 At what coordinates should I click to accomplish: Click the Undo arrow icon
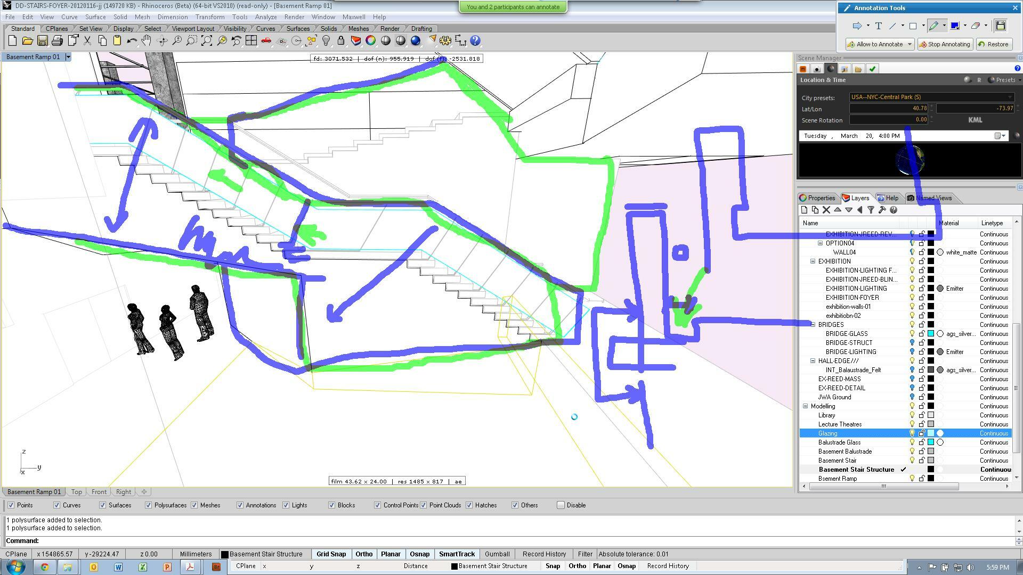(x=132, y=41)
